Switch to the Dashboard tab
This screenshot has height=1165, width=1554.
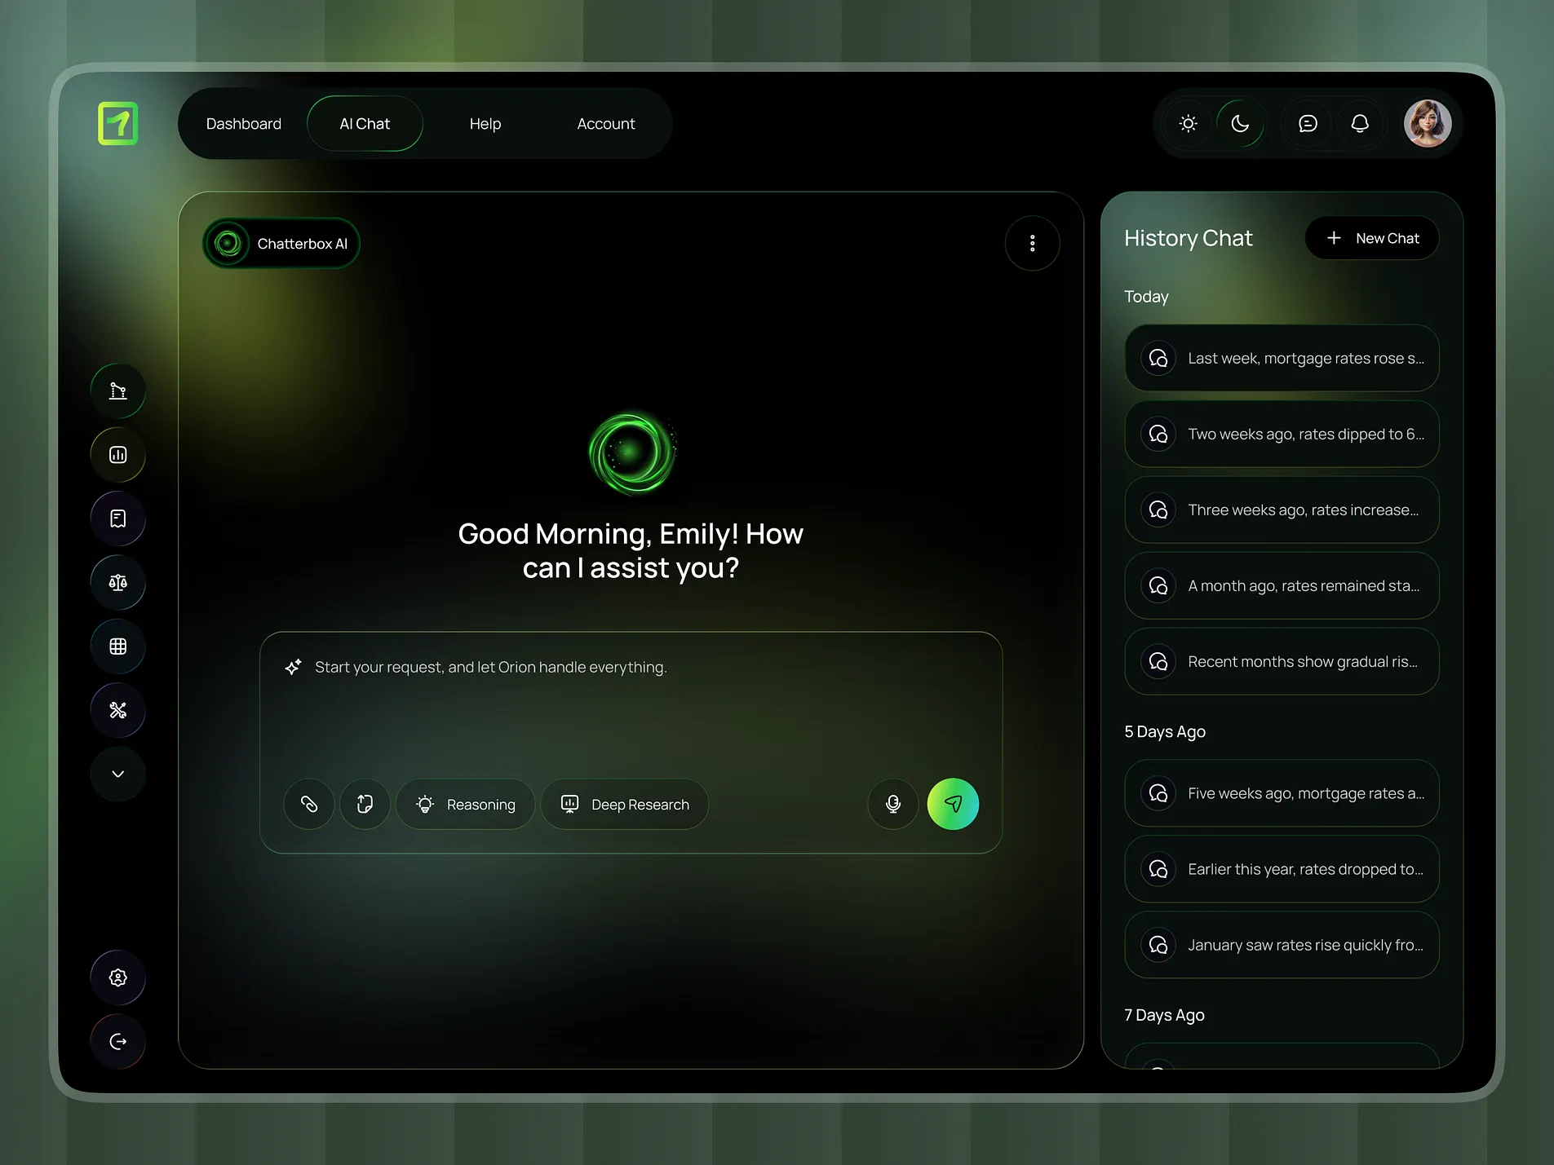pos(244,123)
